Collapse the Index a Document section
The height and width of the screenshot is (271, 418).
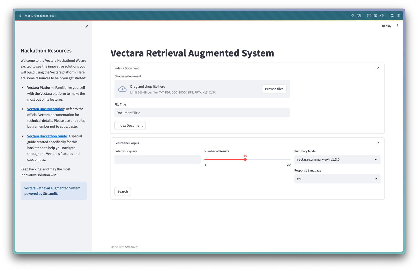pos(378,68)
